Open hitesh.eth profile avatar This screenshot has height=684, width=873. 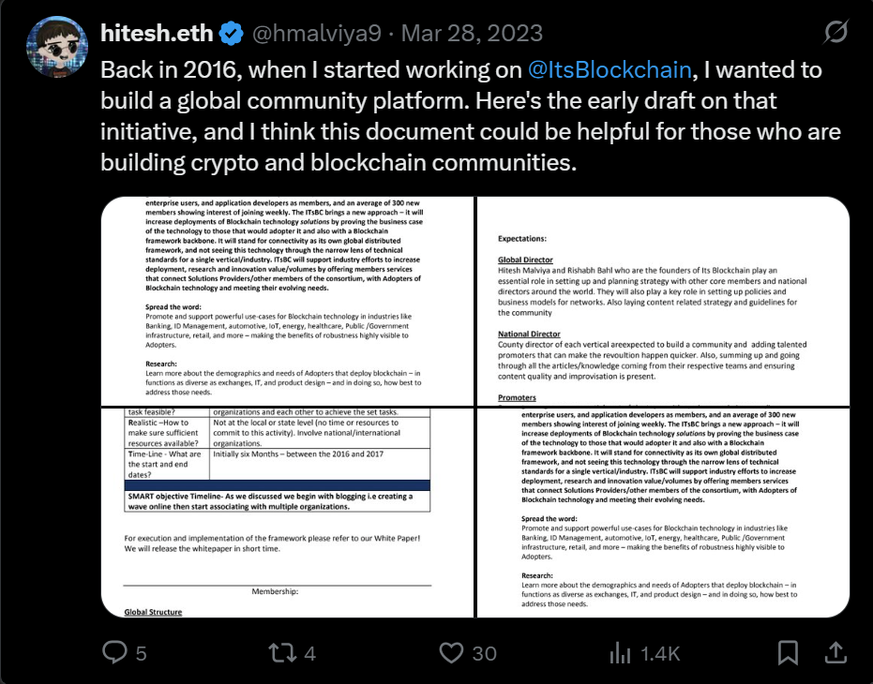pos(57,47)
